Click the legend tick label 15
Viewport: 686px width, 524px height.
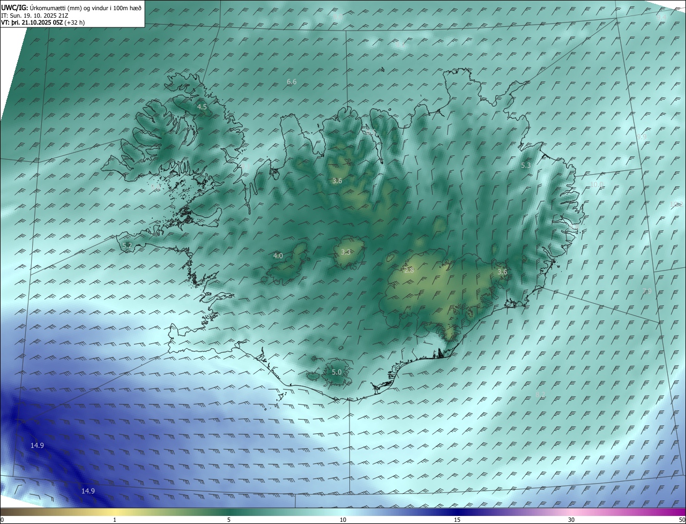457,520
